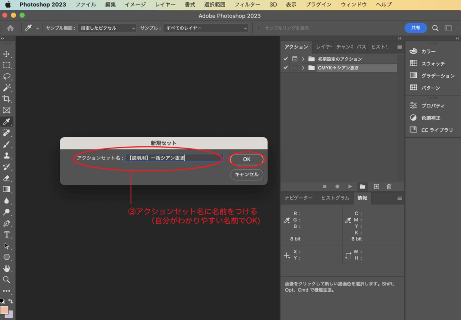Viewport: 461px width, 320px height.
Task: Select the Brush tool
Action: (x=6, y=144)
